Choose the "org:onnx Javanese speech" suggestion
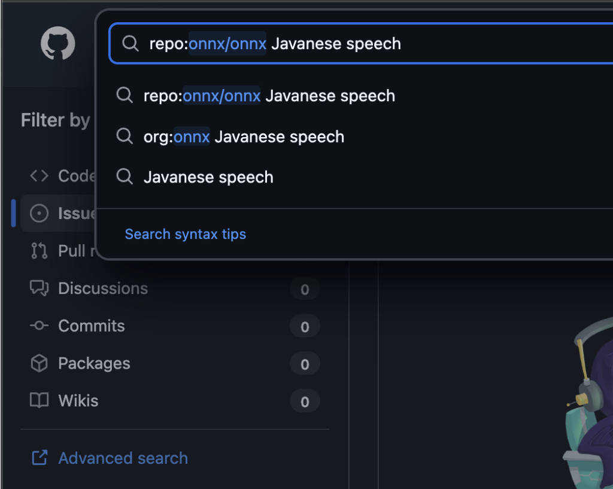613x489 pixels. [244, 136]
